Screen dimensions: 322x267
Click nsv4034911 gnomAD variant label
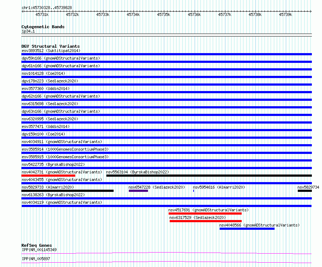point(62,142)
